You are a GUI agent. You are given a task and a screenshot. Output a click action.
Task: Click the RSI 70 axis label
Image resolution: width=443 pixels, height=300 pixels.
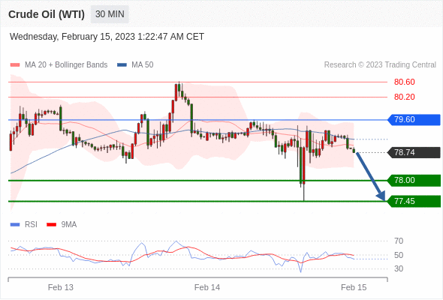(x=399, y=241)
